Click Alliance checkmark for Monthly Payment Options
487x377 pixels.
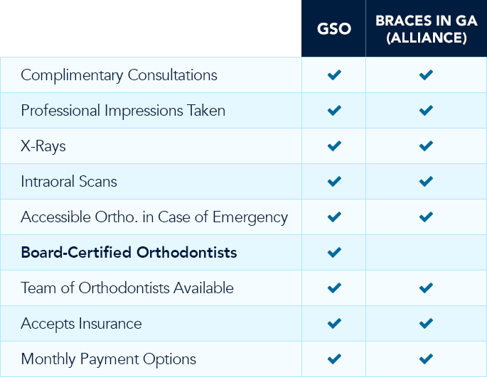426,359
